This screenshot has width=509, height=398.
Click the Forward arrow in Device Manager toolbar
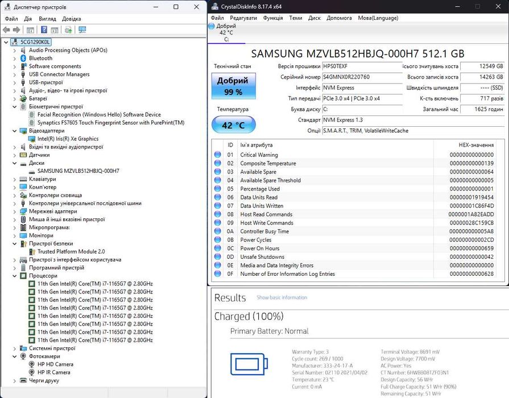click(x=16, y=30)
